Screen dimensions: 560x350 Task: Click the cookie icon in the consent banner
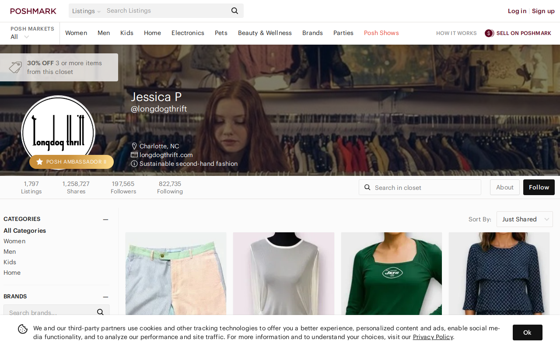click(23, 329)
